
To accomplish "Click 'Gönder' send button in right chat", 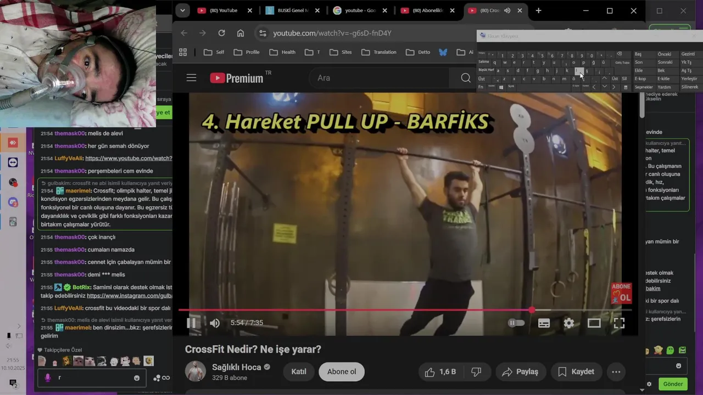I will (x=673, y=384).
